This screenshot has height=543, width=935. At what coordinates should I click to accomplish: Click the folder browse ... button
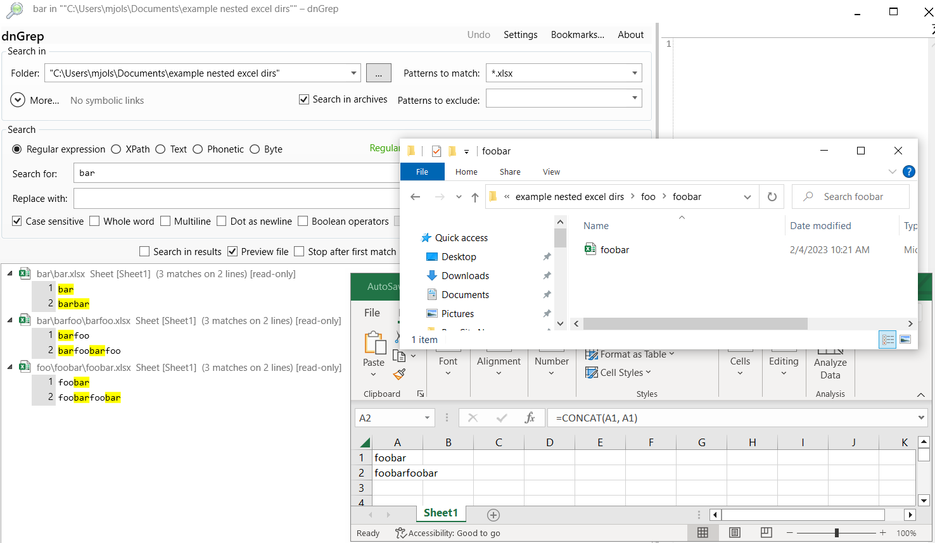[379, 73]
